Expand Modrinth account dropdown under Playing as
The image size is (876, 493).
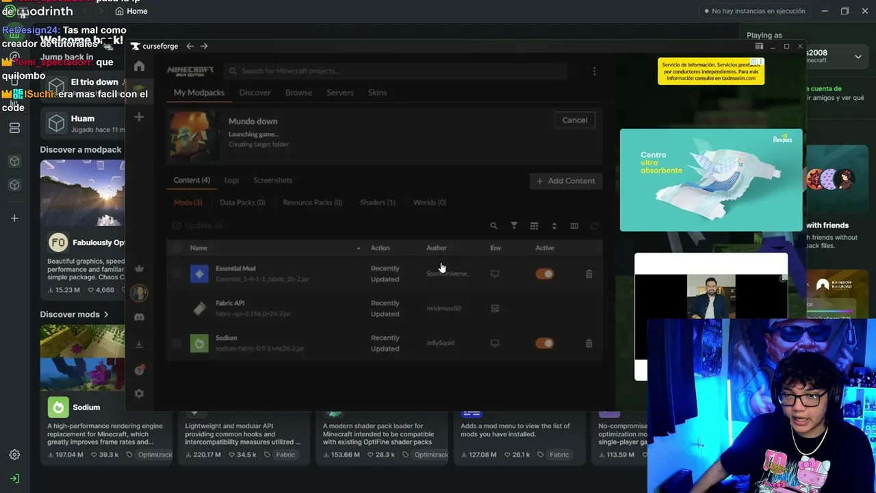point(858,57)
